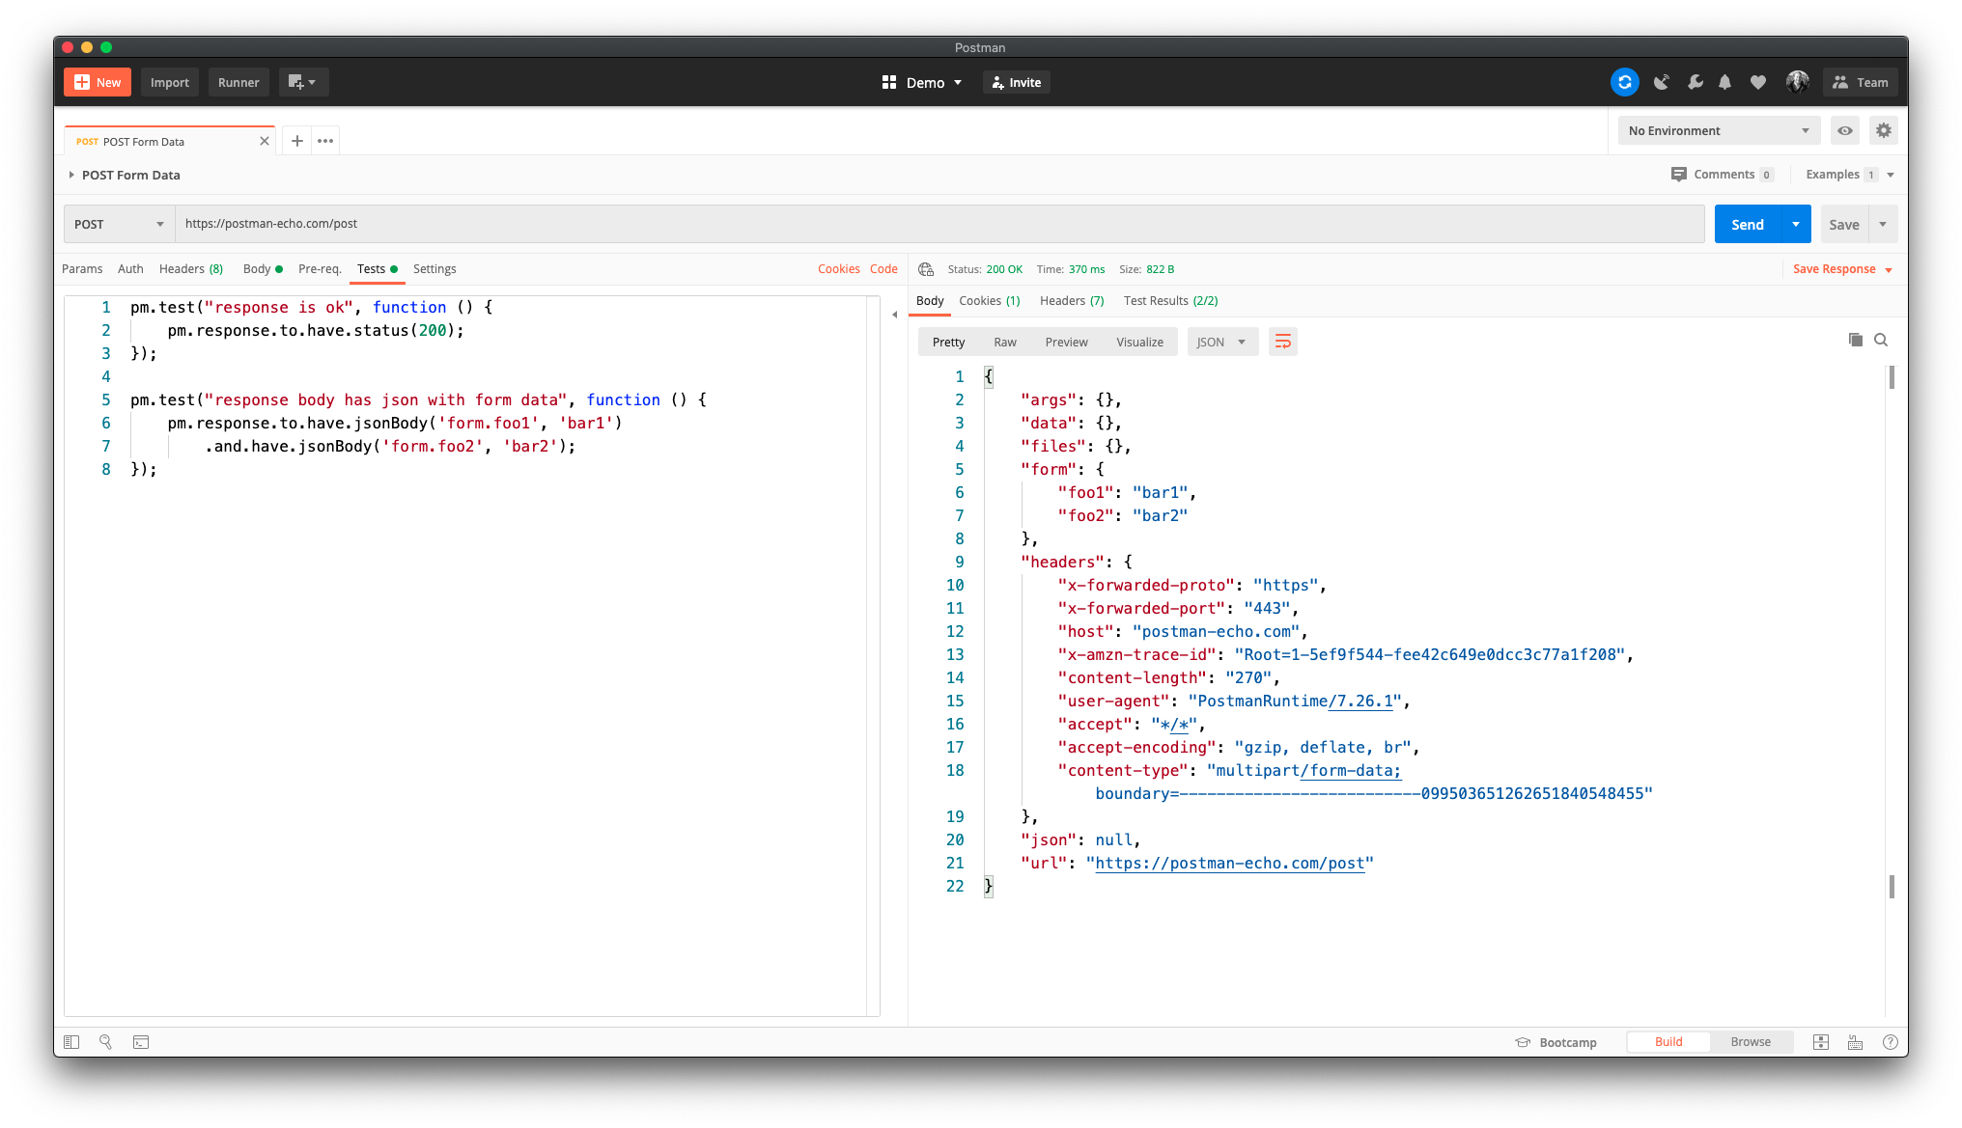Click the sync status icon
This screenshot has height=1128, width=1962.
(1624, 82)
